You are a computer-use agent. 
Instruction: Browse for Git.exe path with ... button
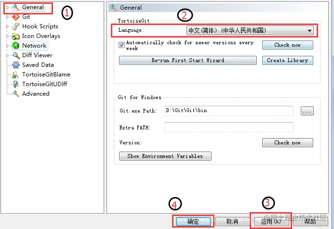point(307,111)
